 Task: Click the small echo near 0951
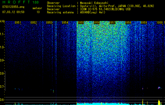pos(15,89)
